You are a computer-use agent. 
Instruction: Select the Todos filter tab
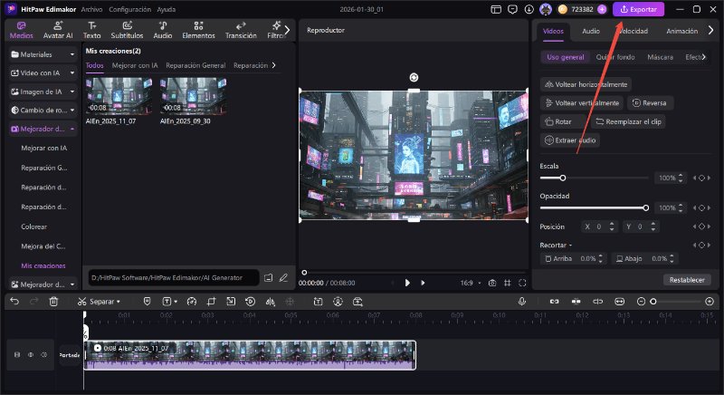(95, 65)
